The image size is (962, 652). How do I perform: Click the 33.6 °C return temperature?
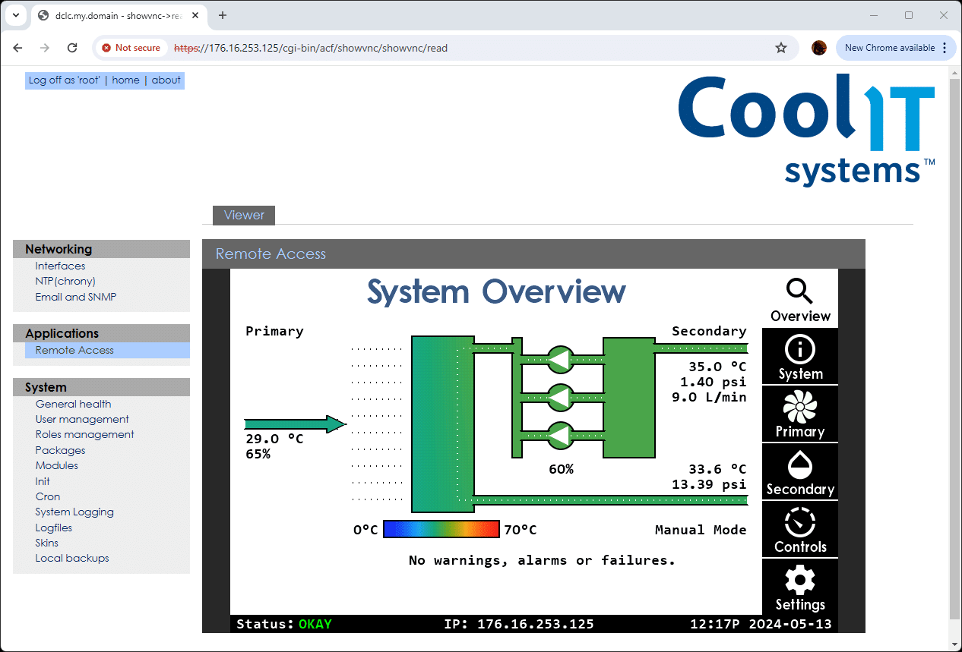click(x=717, y=469)
